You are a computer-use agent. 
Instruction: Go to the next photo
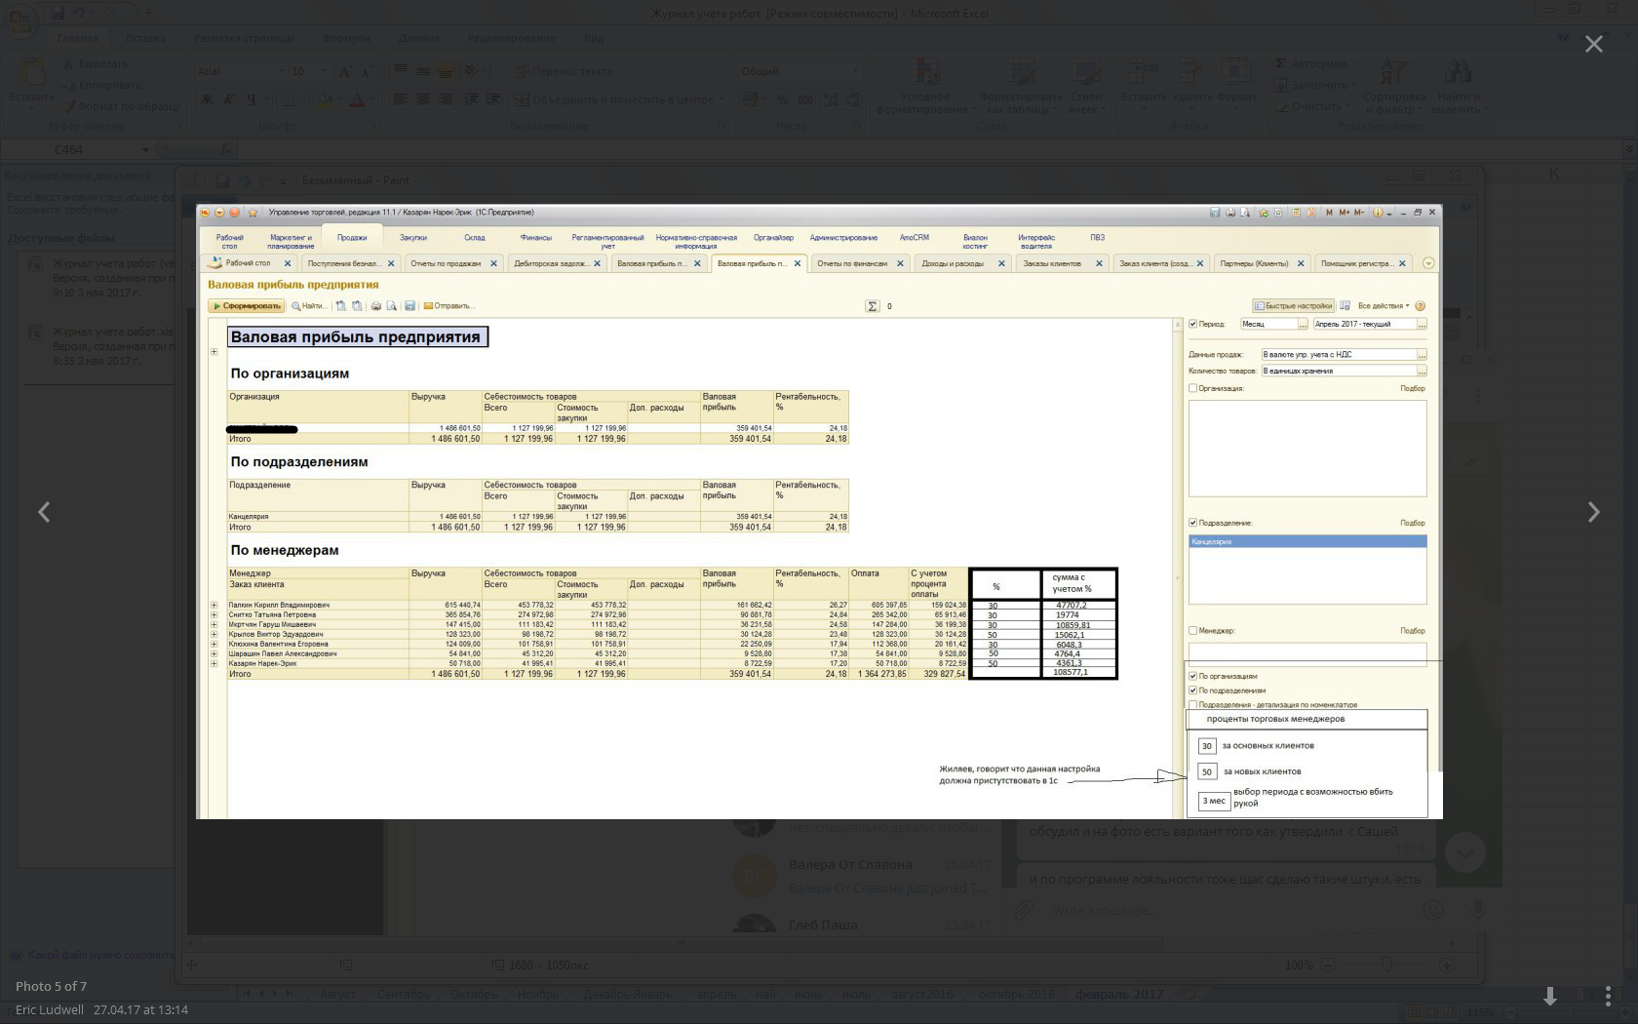pos(1593,512)
